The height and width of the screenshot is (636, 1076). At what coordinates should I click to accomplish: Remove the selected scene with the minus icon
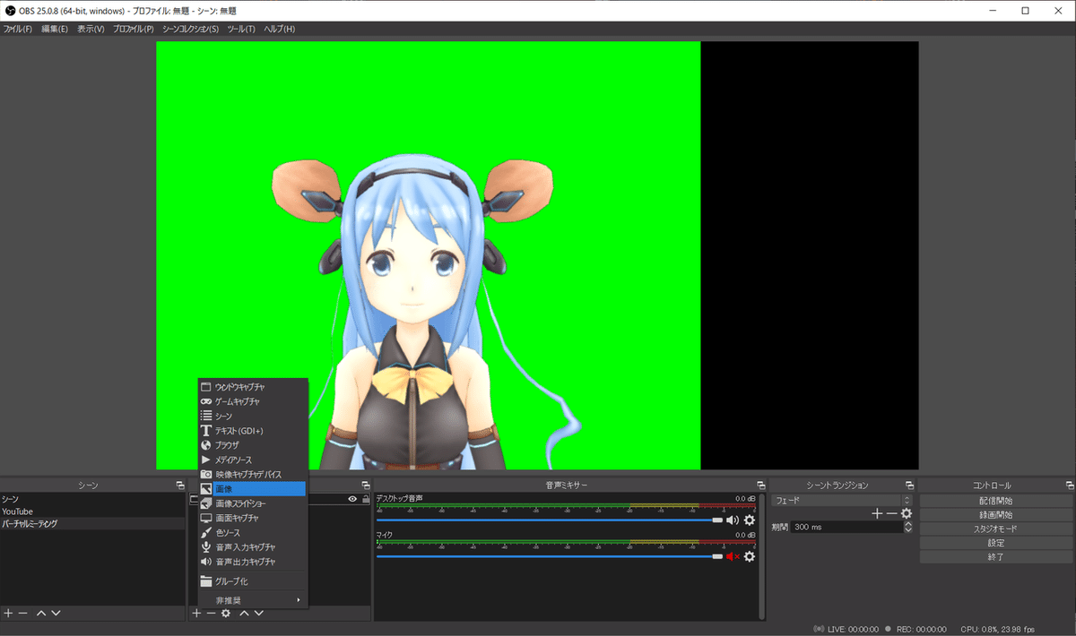tap(23, 613)
